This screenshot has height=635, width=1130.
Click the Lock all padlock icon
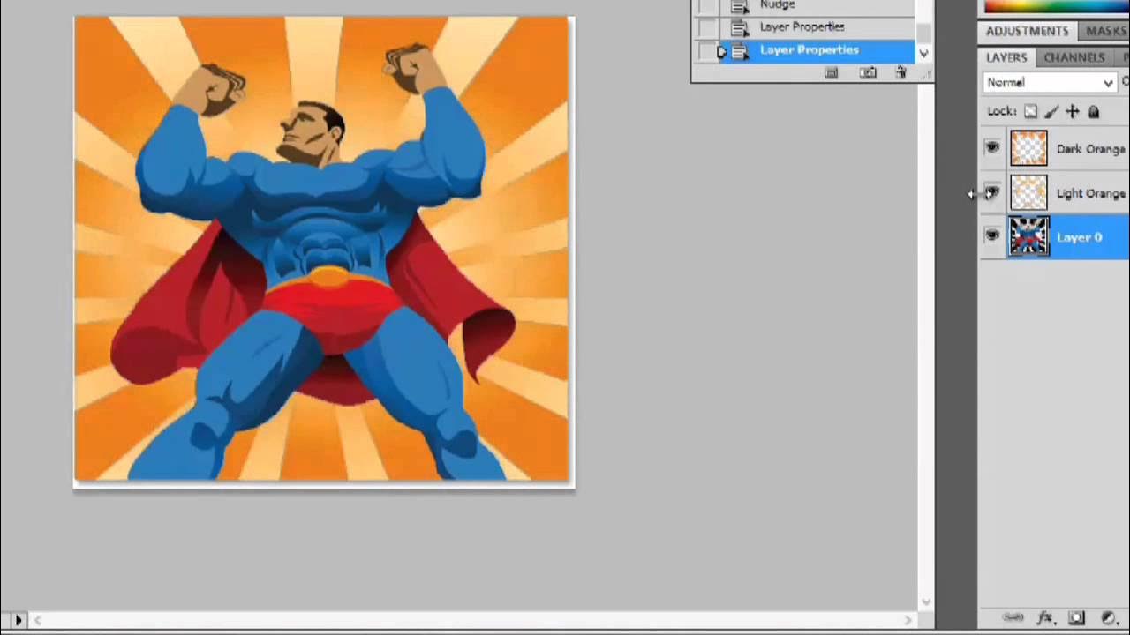point(1094,111)
